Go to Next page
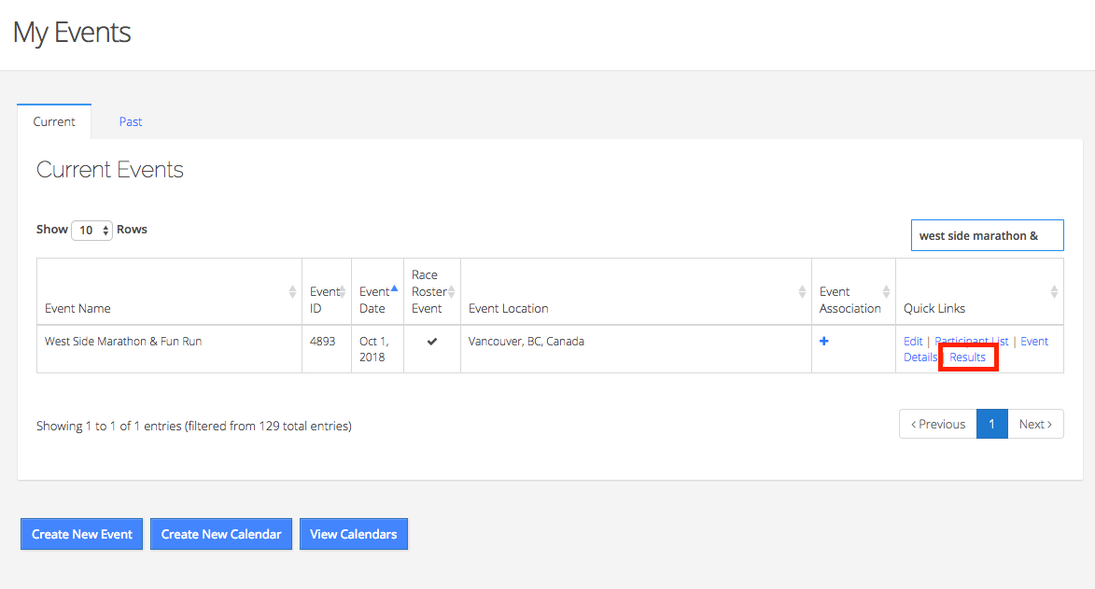The image size is (1095, 589). coord(1035,424)
